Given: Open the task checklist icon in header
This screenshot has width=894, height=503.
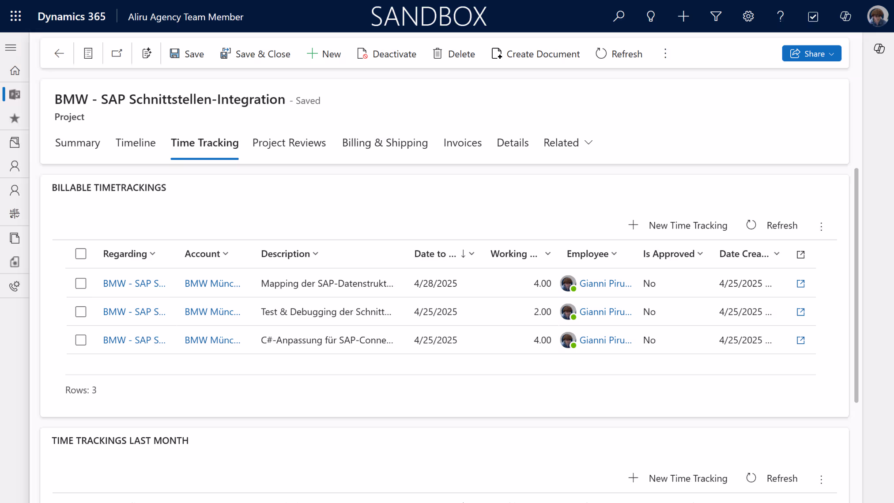Looking at the screenshot, I should 813,16.
